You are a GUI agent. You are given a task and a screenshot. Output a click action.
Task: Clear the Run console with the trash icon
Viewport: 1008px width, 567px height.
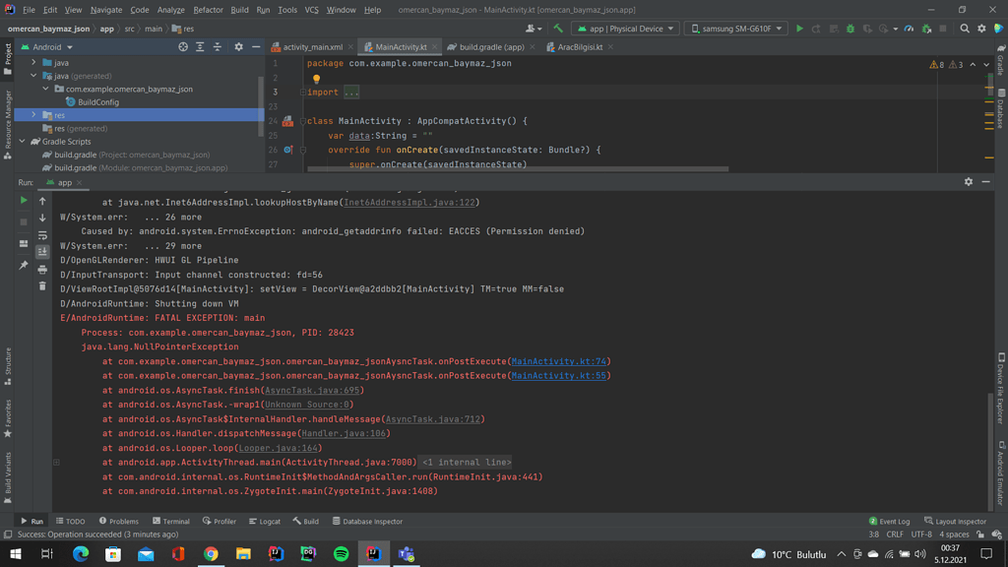click(42, 285)
